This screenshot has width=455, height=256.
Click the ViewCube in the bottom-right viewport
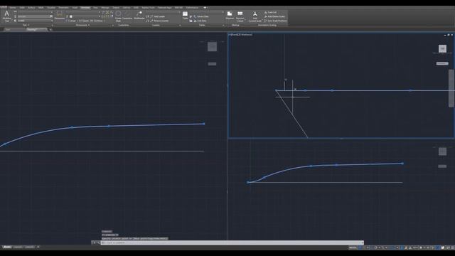click(x=442, y=151)
